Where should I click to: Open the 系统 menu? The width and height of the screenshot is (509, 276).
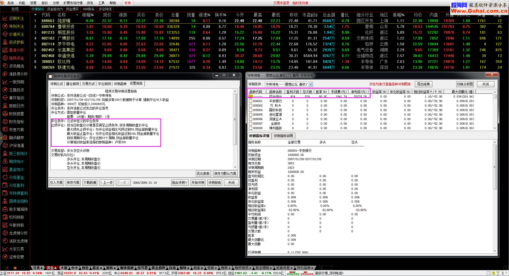11,3
